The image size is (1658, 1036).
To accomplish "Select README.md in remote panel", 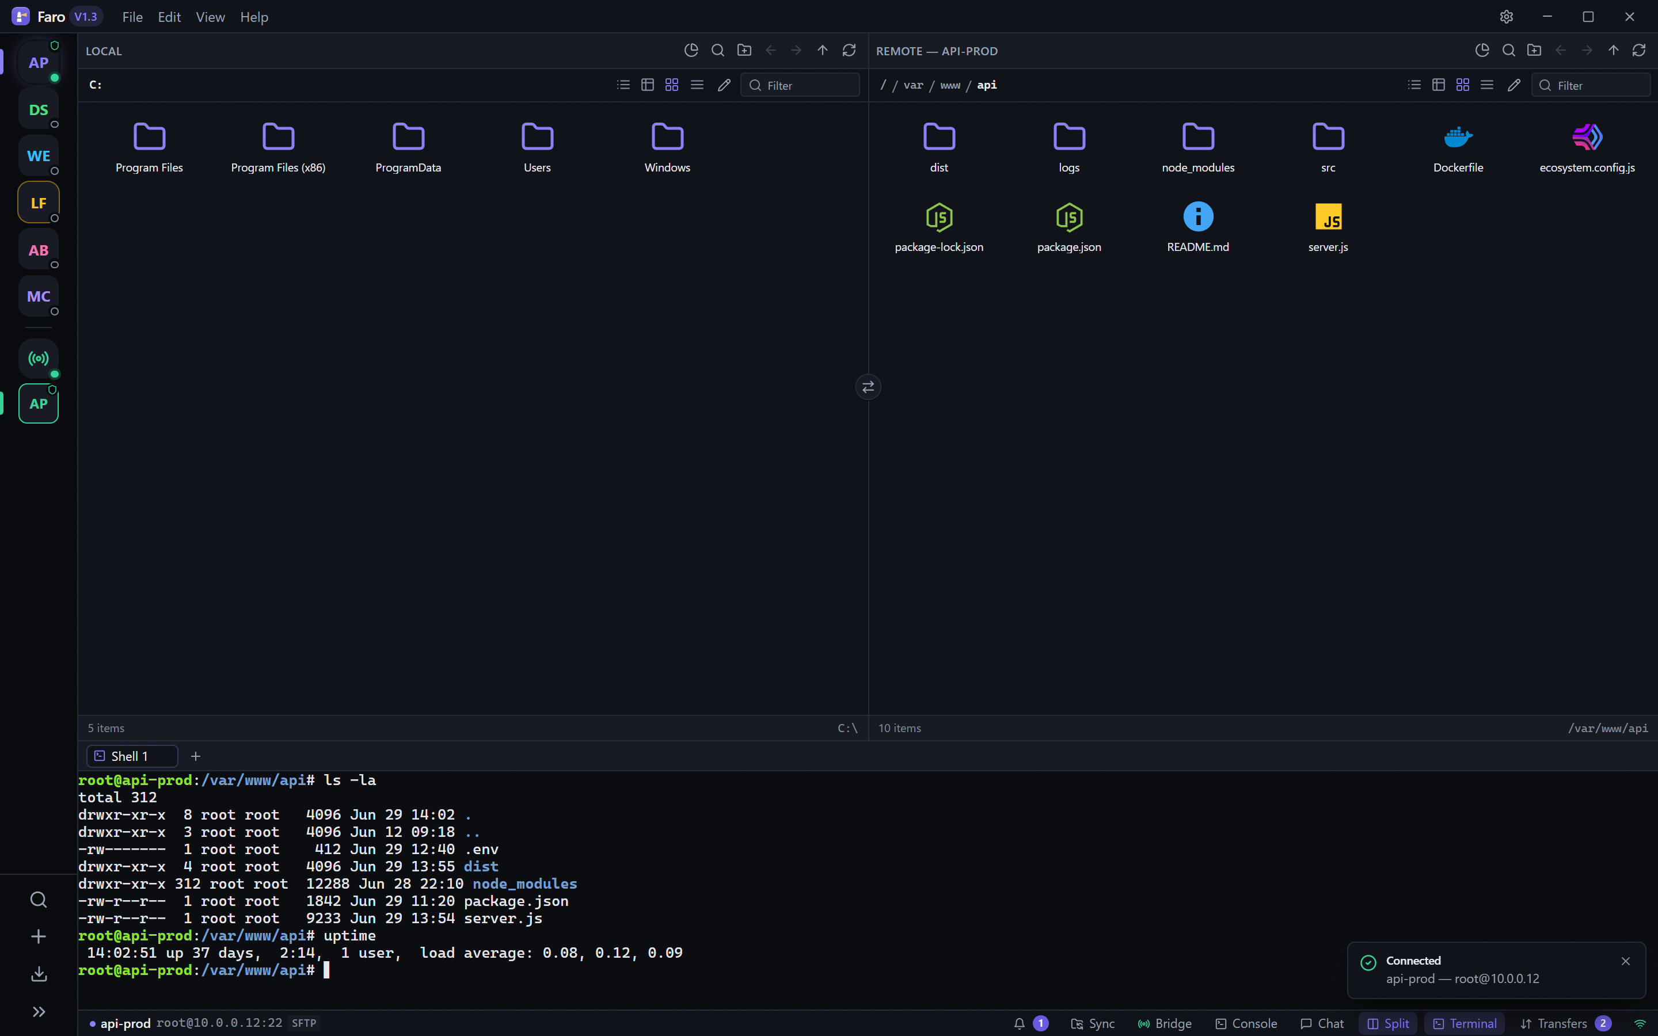I will 1197,228.
